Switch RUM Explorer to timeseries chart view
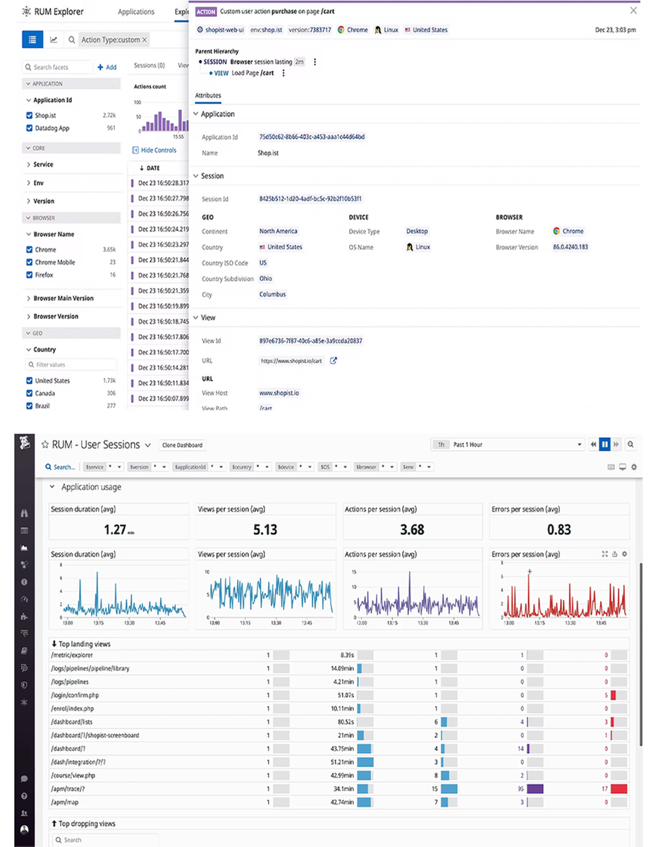Viewport: 658px width, 847px height. pos(54,40)
